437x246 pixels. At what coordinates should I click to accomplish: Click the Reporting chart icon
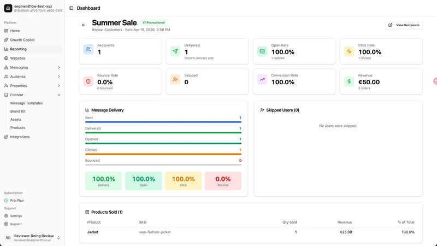click(x=6, y=49)
